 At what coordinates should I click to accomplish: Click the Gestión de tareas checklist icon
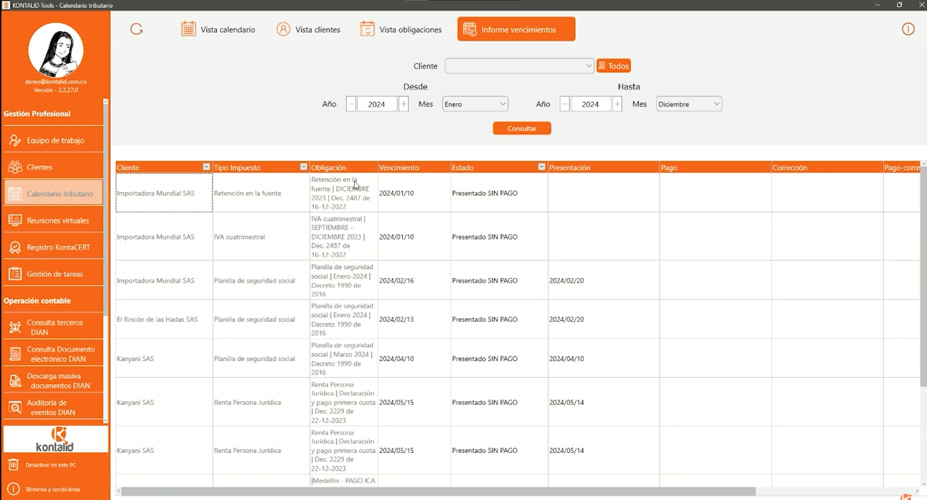[x=15, y=274]
